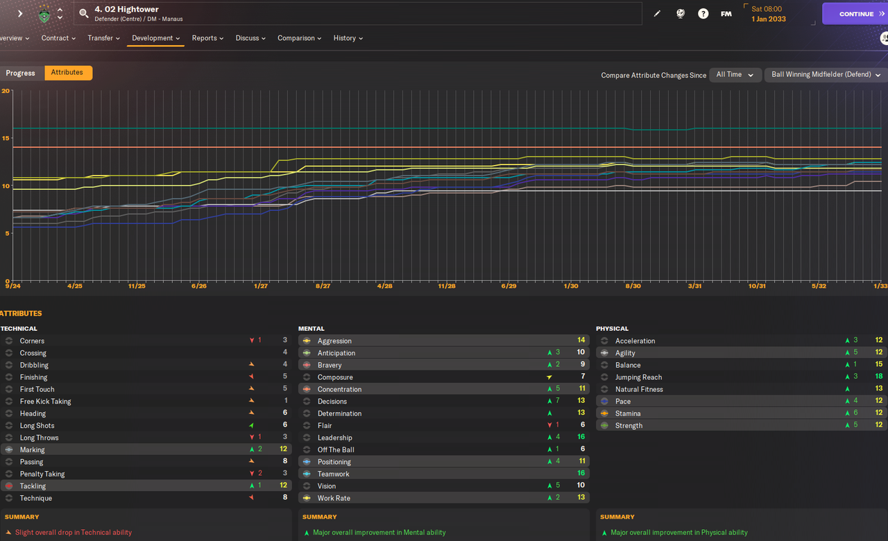This screenshot has width=888, height=541.
Task: Click the search magnifier icon
Action: tap(84, 13)
